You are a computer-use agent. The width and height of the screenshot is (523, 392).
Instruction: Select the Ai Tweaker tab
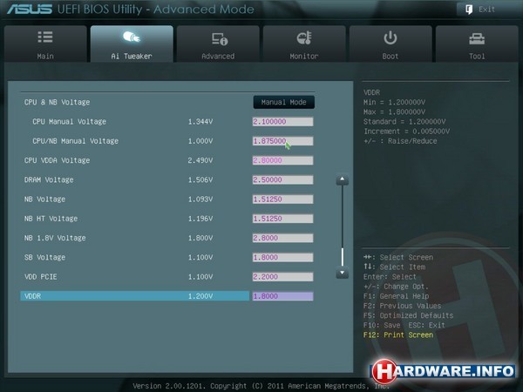[x=132, y=44]
